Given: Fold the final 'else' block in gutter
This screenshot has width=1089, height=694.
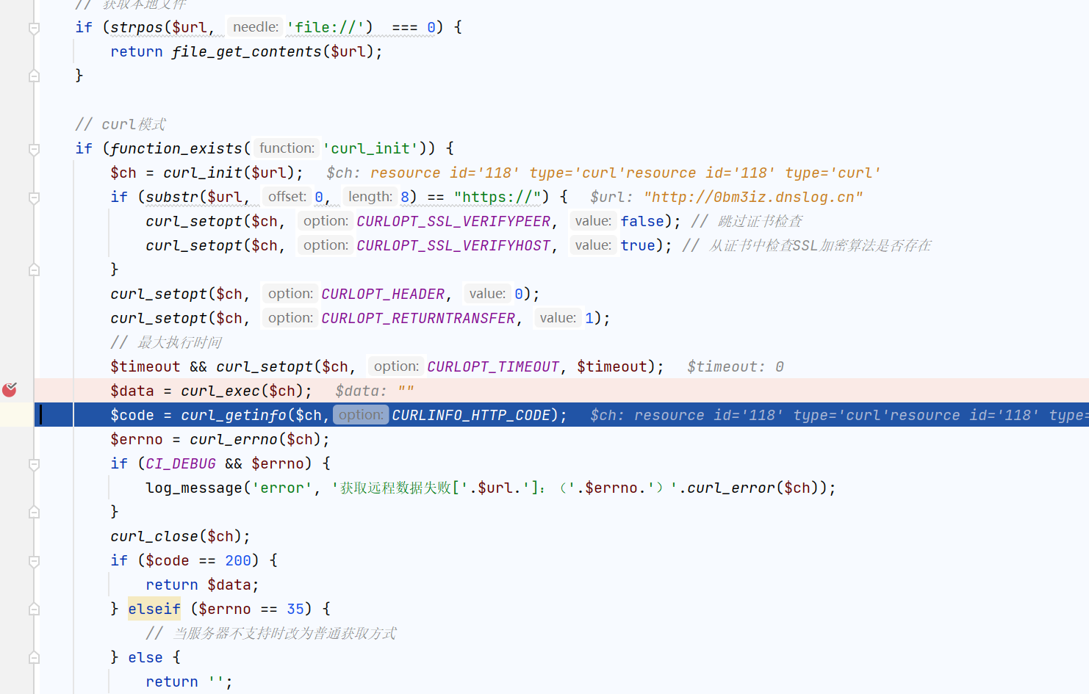Looking at the screenshot, I should (x=34, y=657).
